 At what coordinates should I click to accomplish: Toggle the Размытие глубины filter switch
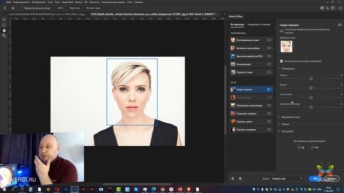click(x=269, y=113)
